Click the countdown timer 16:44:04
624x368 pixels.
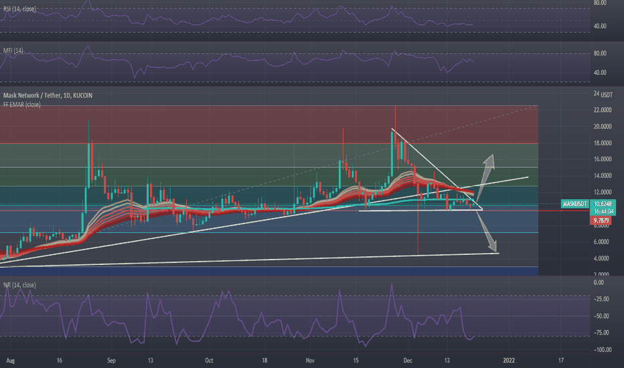(604, 211)
